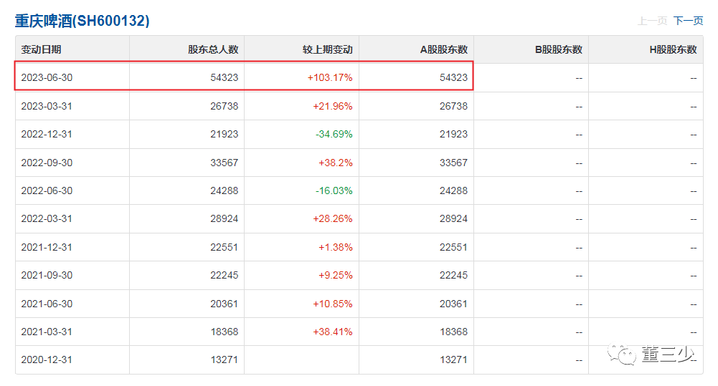Image resolution: width=718 pixels, height=386 pixels.
Task: Click 20361 in the 股东总人数 column
Action: tap(225, 304)
